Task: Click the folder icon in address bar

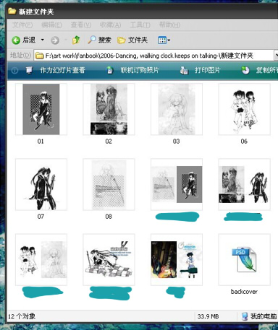Action: [x=39, y=56]
